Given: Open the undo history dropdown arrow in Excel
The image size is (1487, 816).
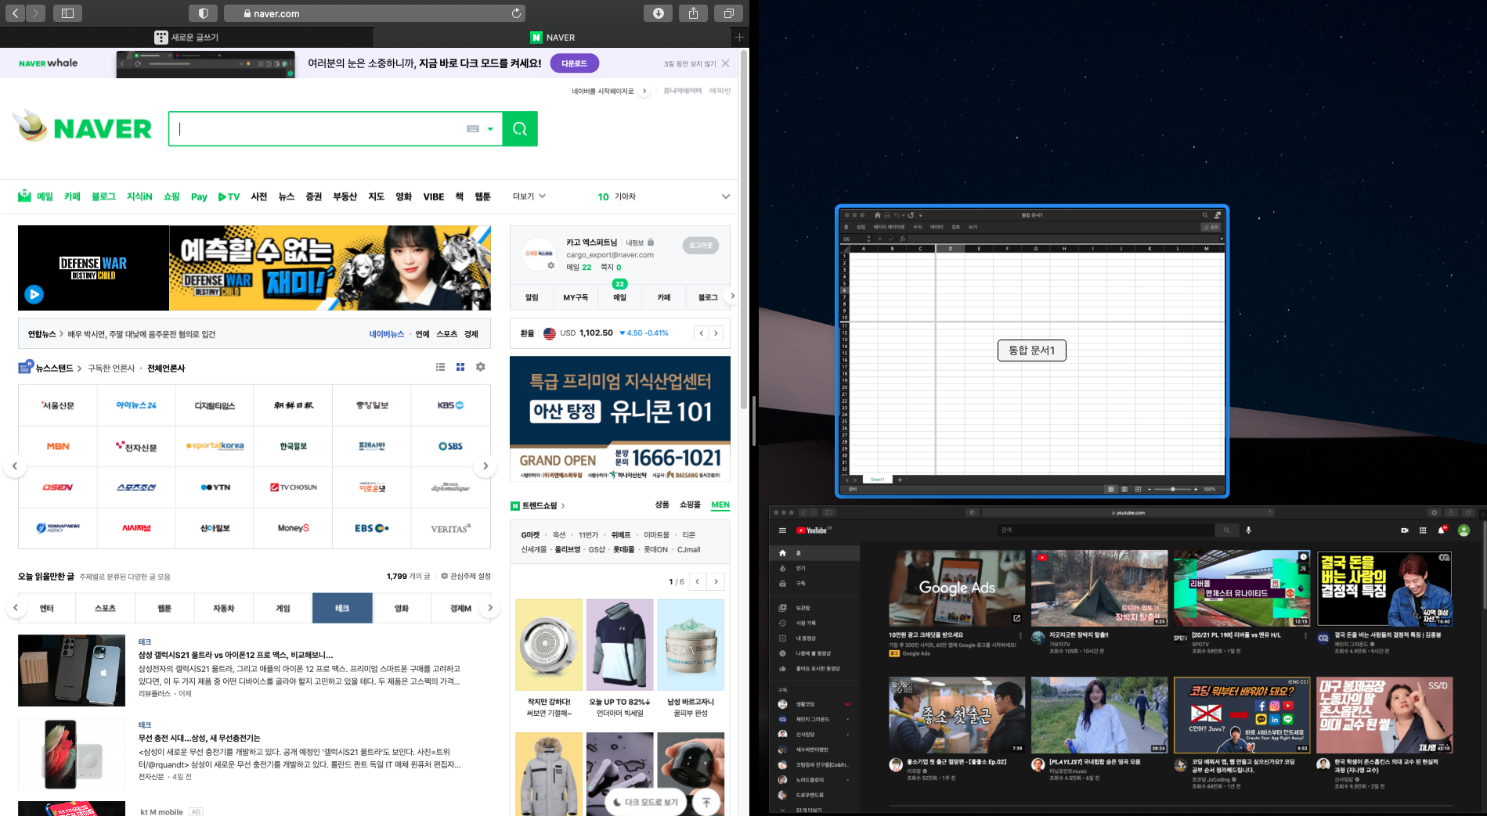Looking at the screenshot, I should click(x=903, y=216).
